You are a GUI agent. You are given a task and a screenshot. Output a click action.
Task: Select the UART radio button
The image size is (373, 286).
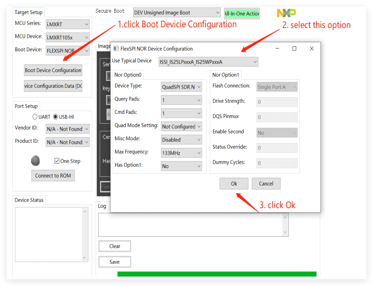pyautogui.click(x=35, y=117)
